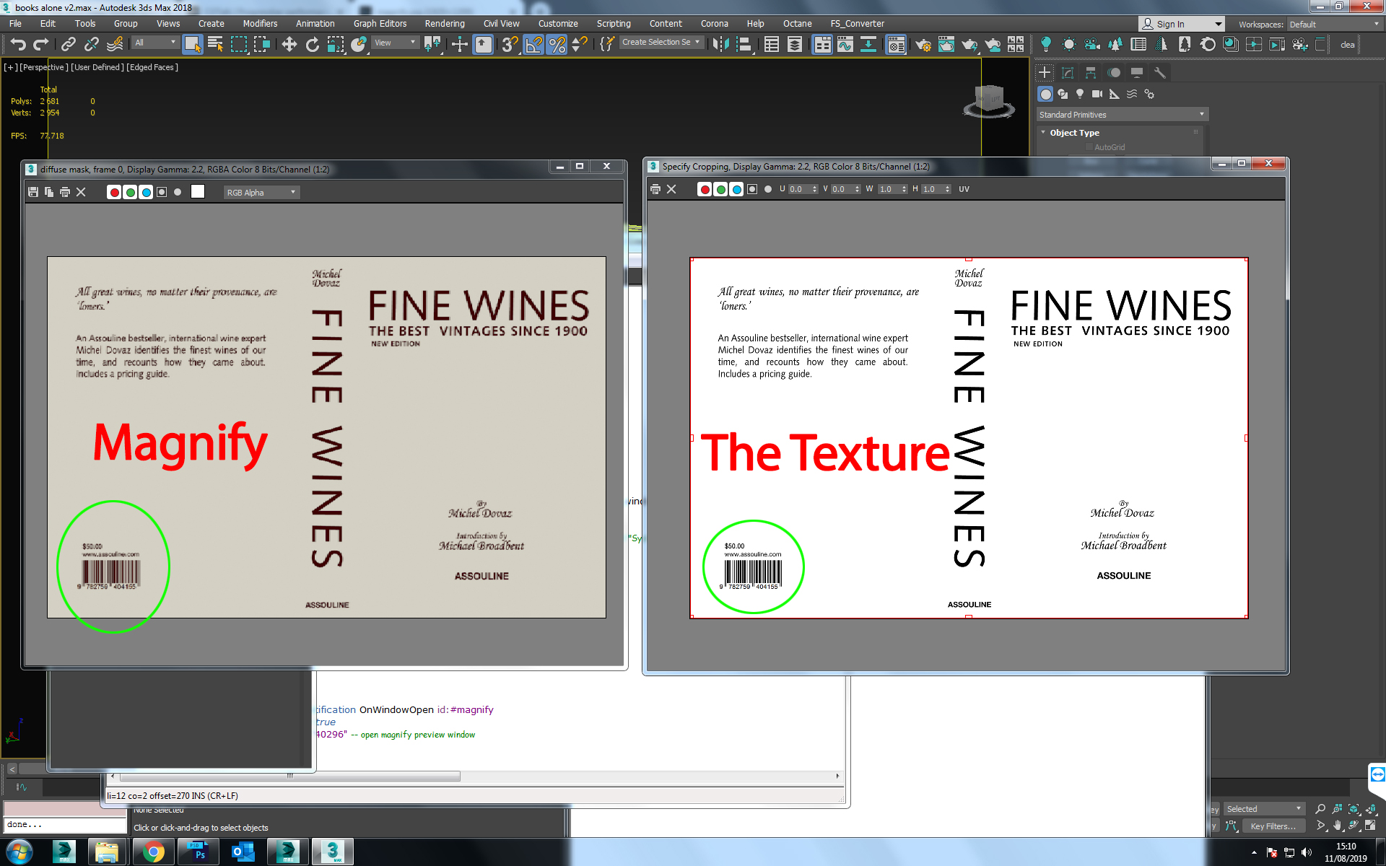Viewport: 1386px width, 866px height.
Task: Click the Edged Faces viewport label
Action: coord(152,67)
